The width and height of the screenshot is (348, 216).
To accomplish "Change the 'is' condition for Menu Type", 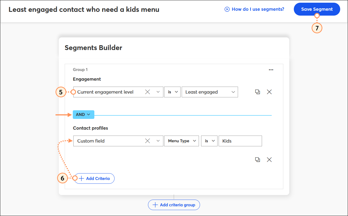I will point(209,141).
